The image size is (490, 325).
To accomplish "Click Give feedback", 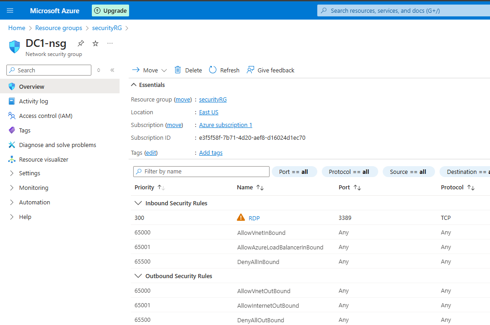I will point(270,70).
